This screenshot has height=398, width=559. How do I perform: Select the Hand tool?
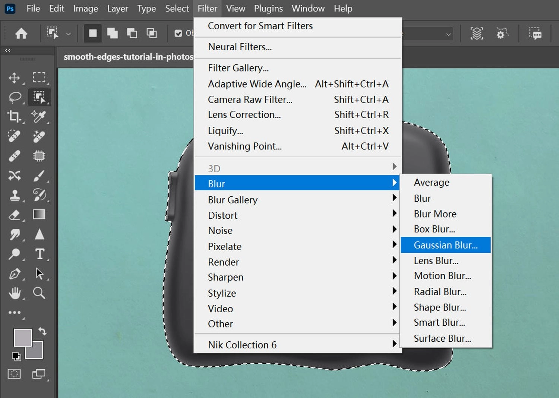(15, 293)
